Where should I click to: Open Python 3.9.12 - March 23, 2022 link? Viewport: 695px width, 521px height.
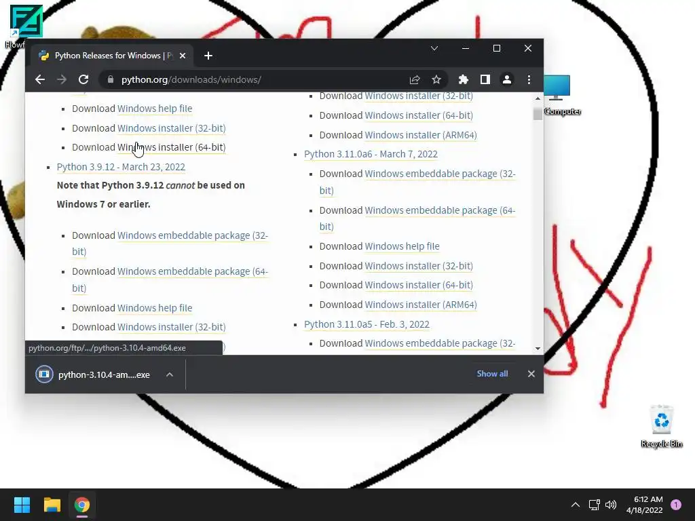click(121, 167)
